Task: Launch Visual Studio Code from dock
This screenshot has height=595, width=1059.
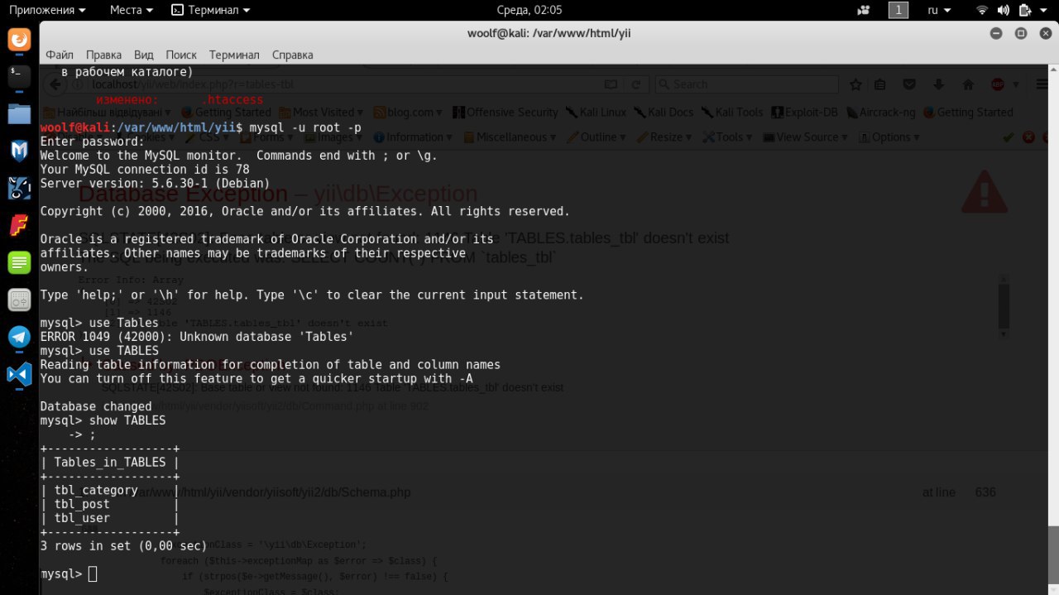Action: click(19, 374)
